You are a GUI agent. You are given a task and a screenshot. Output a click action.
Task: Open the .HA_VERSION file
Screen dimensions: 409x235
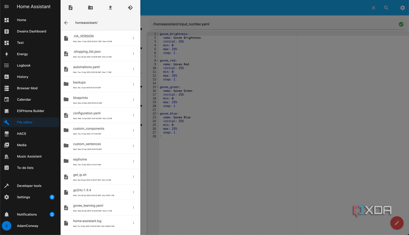[100, 38]
